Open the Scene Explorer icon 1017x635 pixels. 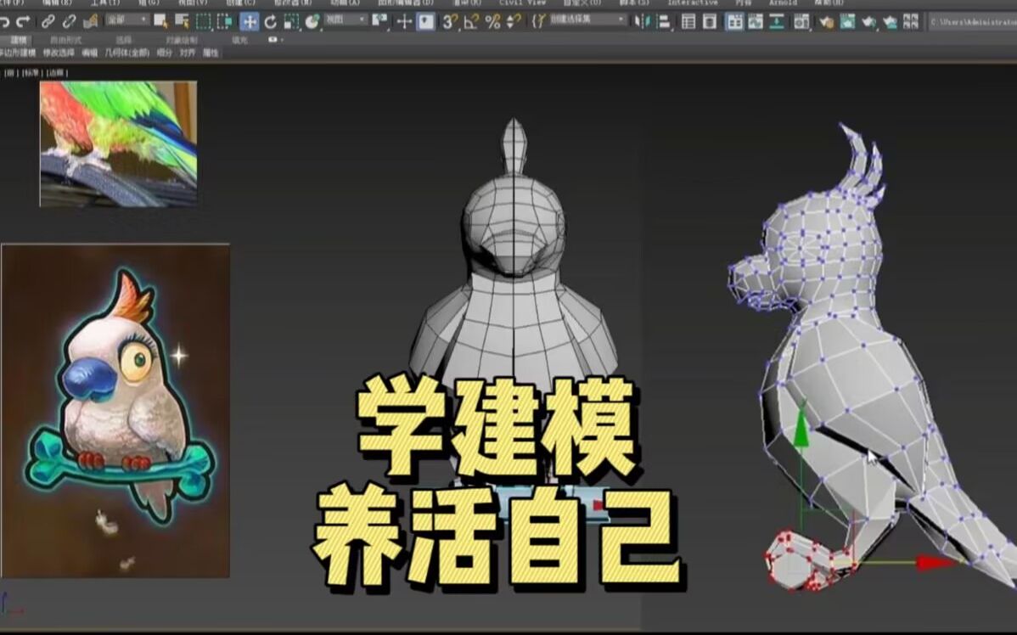click(689, 23)
